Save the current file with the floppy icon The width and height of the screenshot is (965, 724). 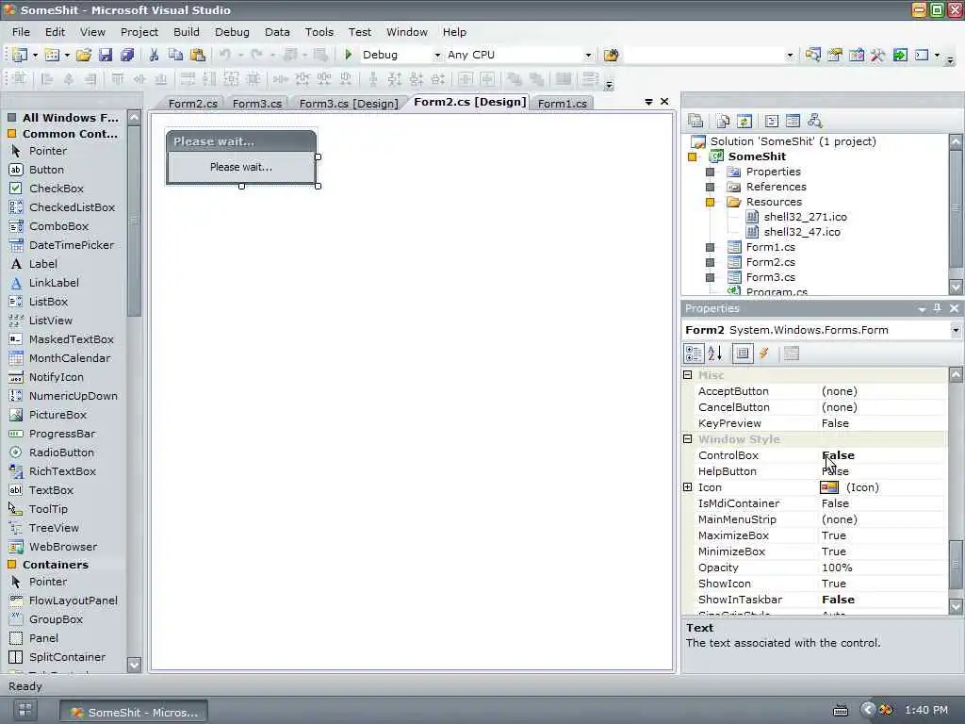point(106,55)
